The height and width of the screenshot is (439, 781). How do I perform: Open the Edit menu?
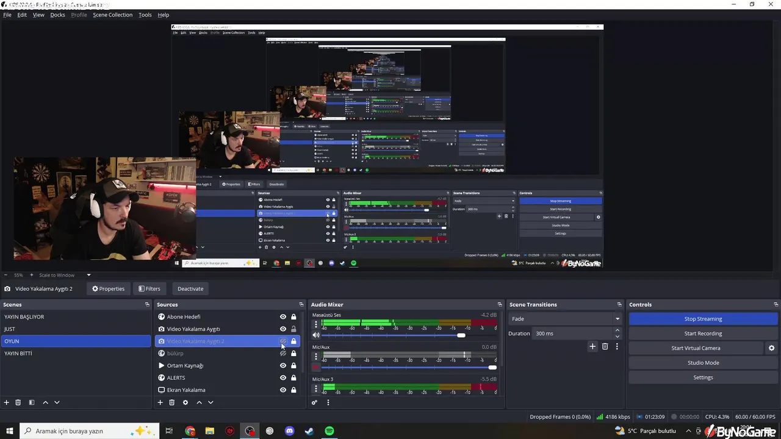coord(22,15)
